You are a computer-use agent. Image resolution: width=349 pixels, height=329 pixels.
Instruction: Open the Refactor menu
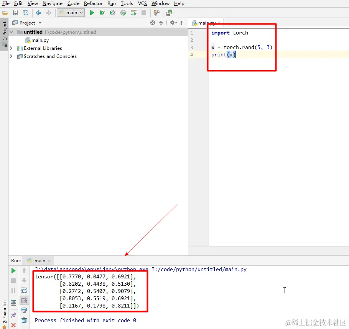(x=93, y=3)
